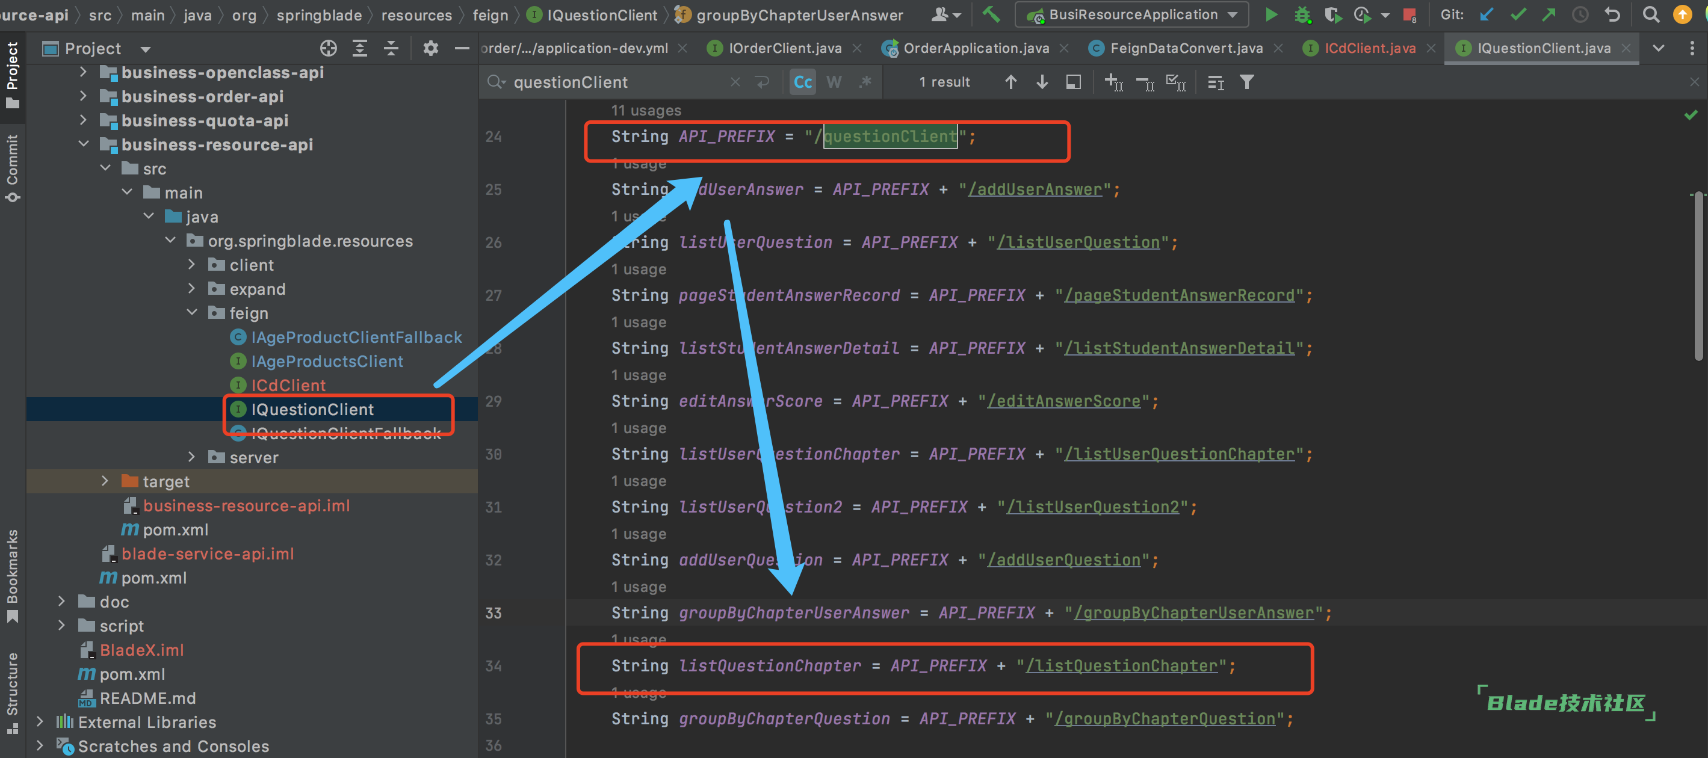Screen dimensions: 1708x758
Task: Show hidden editor tabs dropdown
Action: (x=1658, y=48)
